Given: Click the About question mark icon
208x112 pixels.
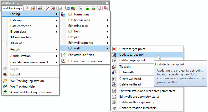Looking at the screenshot, I should [5, 92].
